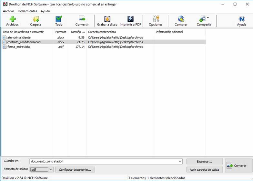The height and width of the screenshot is (181, 253).
Task: Open Opciones settings icon
Action: 156,19
